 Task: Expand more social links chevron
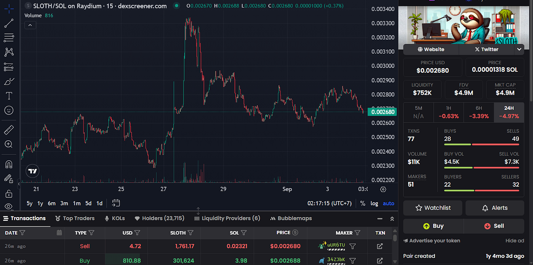pos(519,49)
